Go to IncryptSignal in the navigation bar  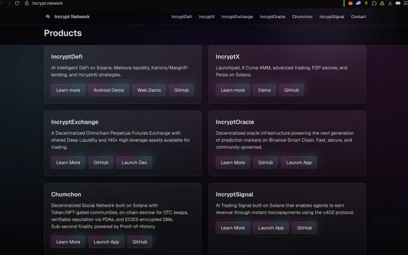[332, 17]
